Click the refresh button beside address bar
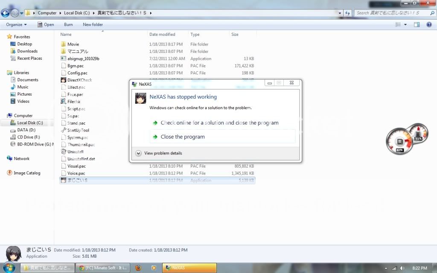437x273 pixels. (347, 13)
